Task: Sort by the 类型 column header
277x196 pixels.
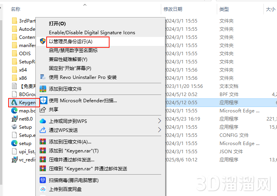Action: [224, 9]
